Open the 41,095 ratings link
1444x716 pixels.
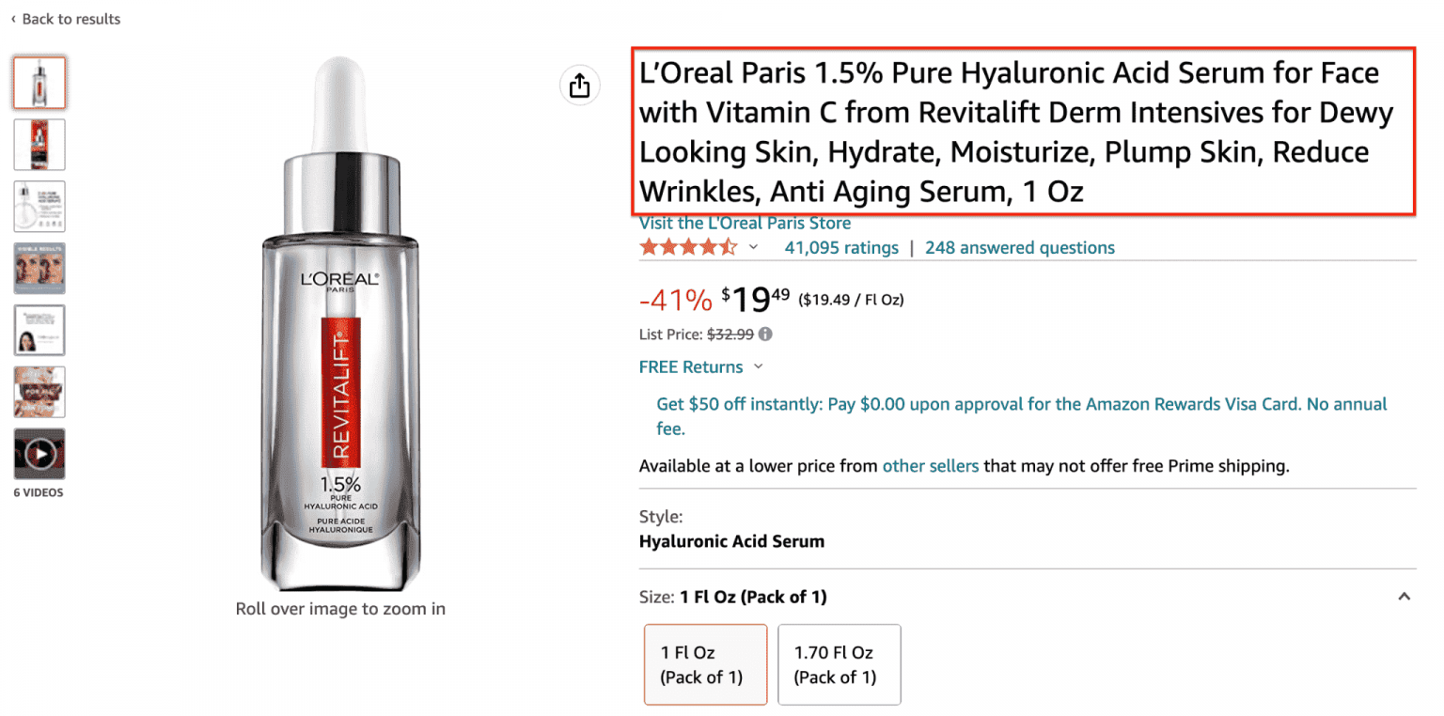click(x=841, y=247)
